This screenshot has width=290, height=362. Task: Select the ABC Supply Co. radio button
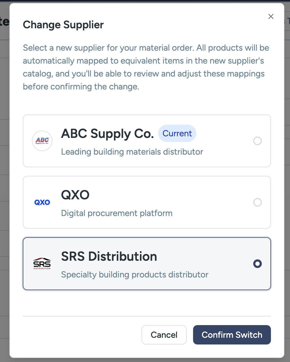pos(257,141)
